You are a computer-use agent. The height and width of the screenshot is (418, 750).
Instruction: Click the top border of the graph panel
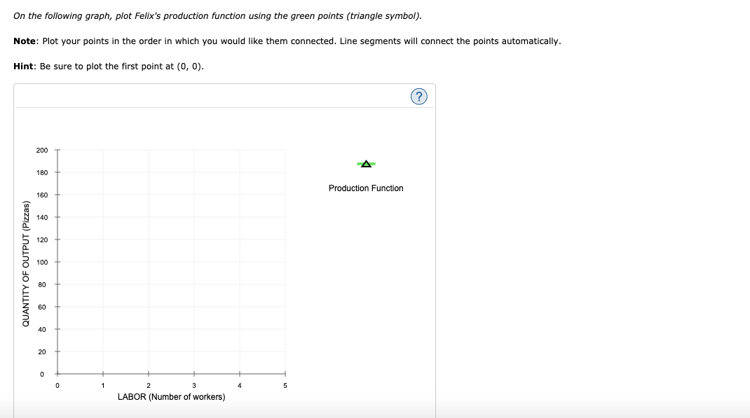(224, 85)
